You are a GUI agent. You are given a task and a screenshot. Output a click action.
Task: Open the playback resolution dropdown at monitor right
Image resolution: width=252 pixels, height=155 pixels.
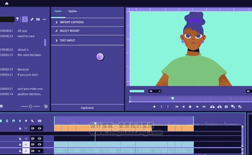click(x=249, y=91)
